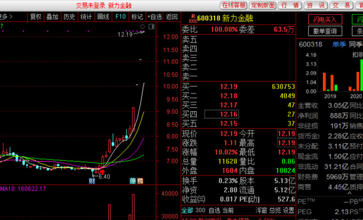This screenshot has width=363, height=220.
Task: Click 涨幅 value 10.02%
Action: 226,152
